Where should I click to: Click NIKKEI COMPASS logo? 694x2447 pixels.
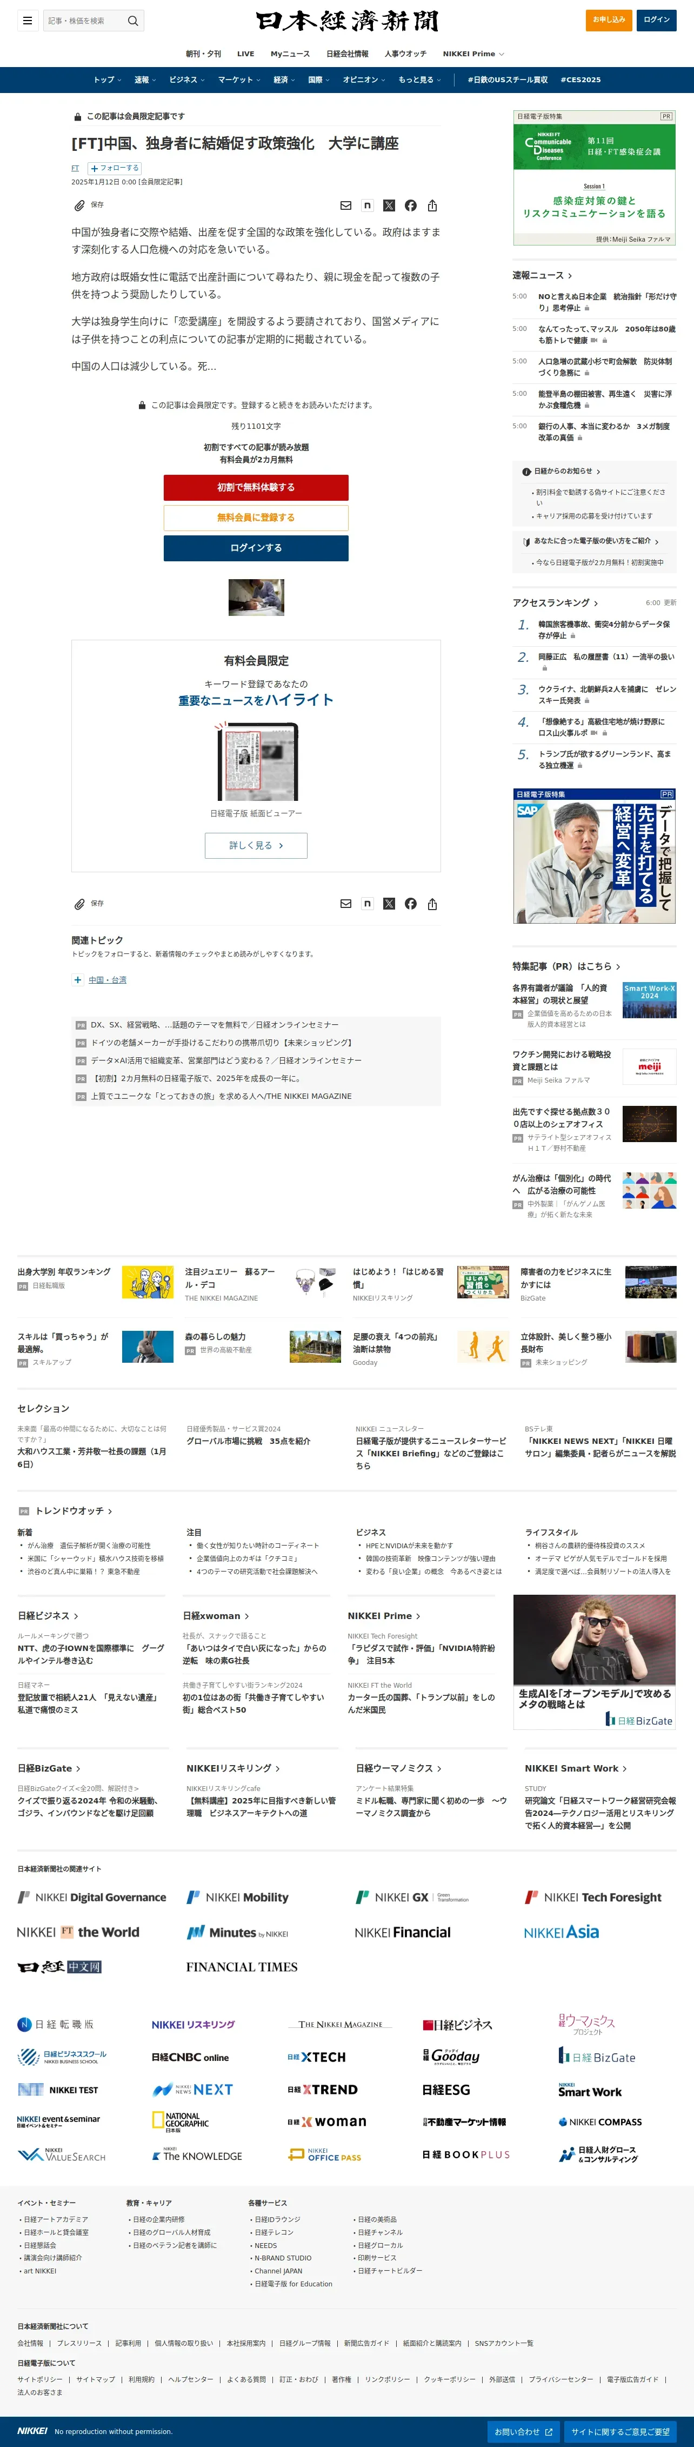[600, 2121]
